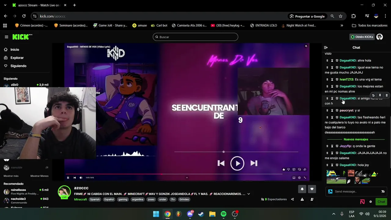Open Discord from the taskbar
391x220 pixels.
pos(190,214)
